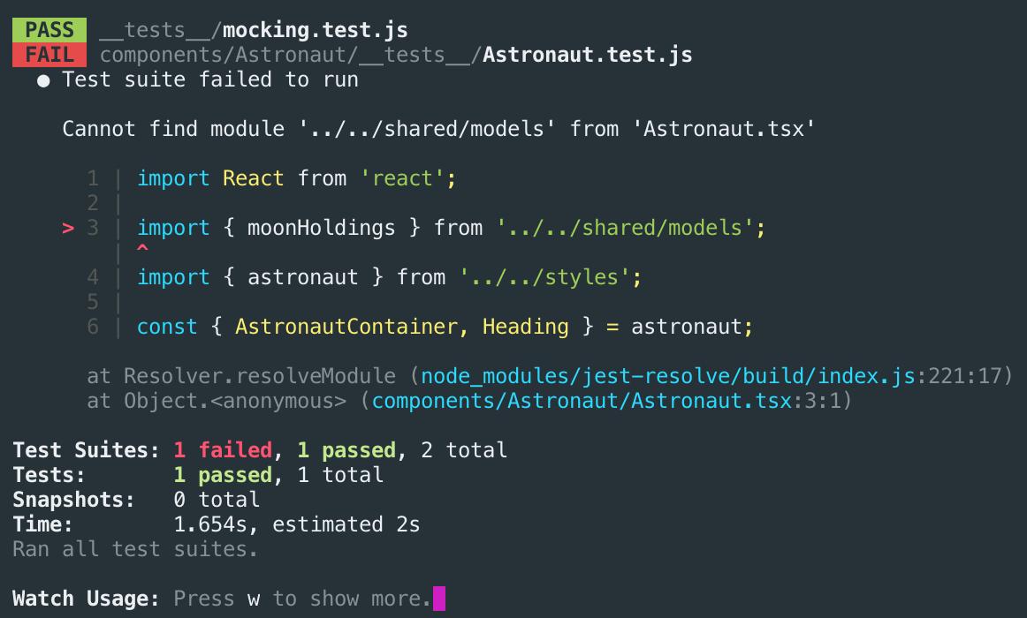Click the 'Cannot find module' error message
Viewport: 1027px width, 618px height.
click(438, 129)
